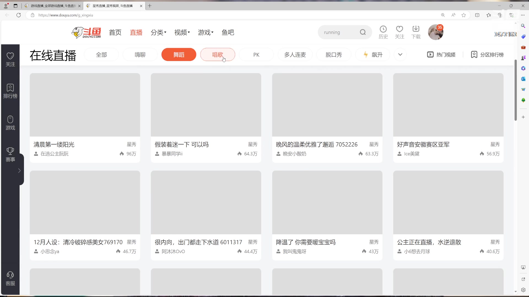The height and width of the screenshot is (297, 529).
Task: Open browser collections icon
Action: click(x=500, y=15)
